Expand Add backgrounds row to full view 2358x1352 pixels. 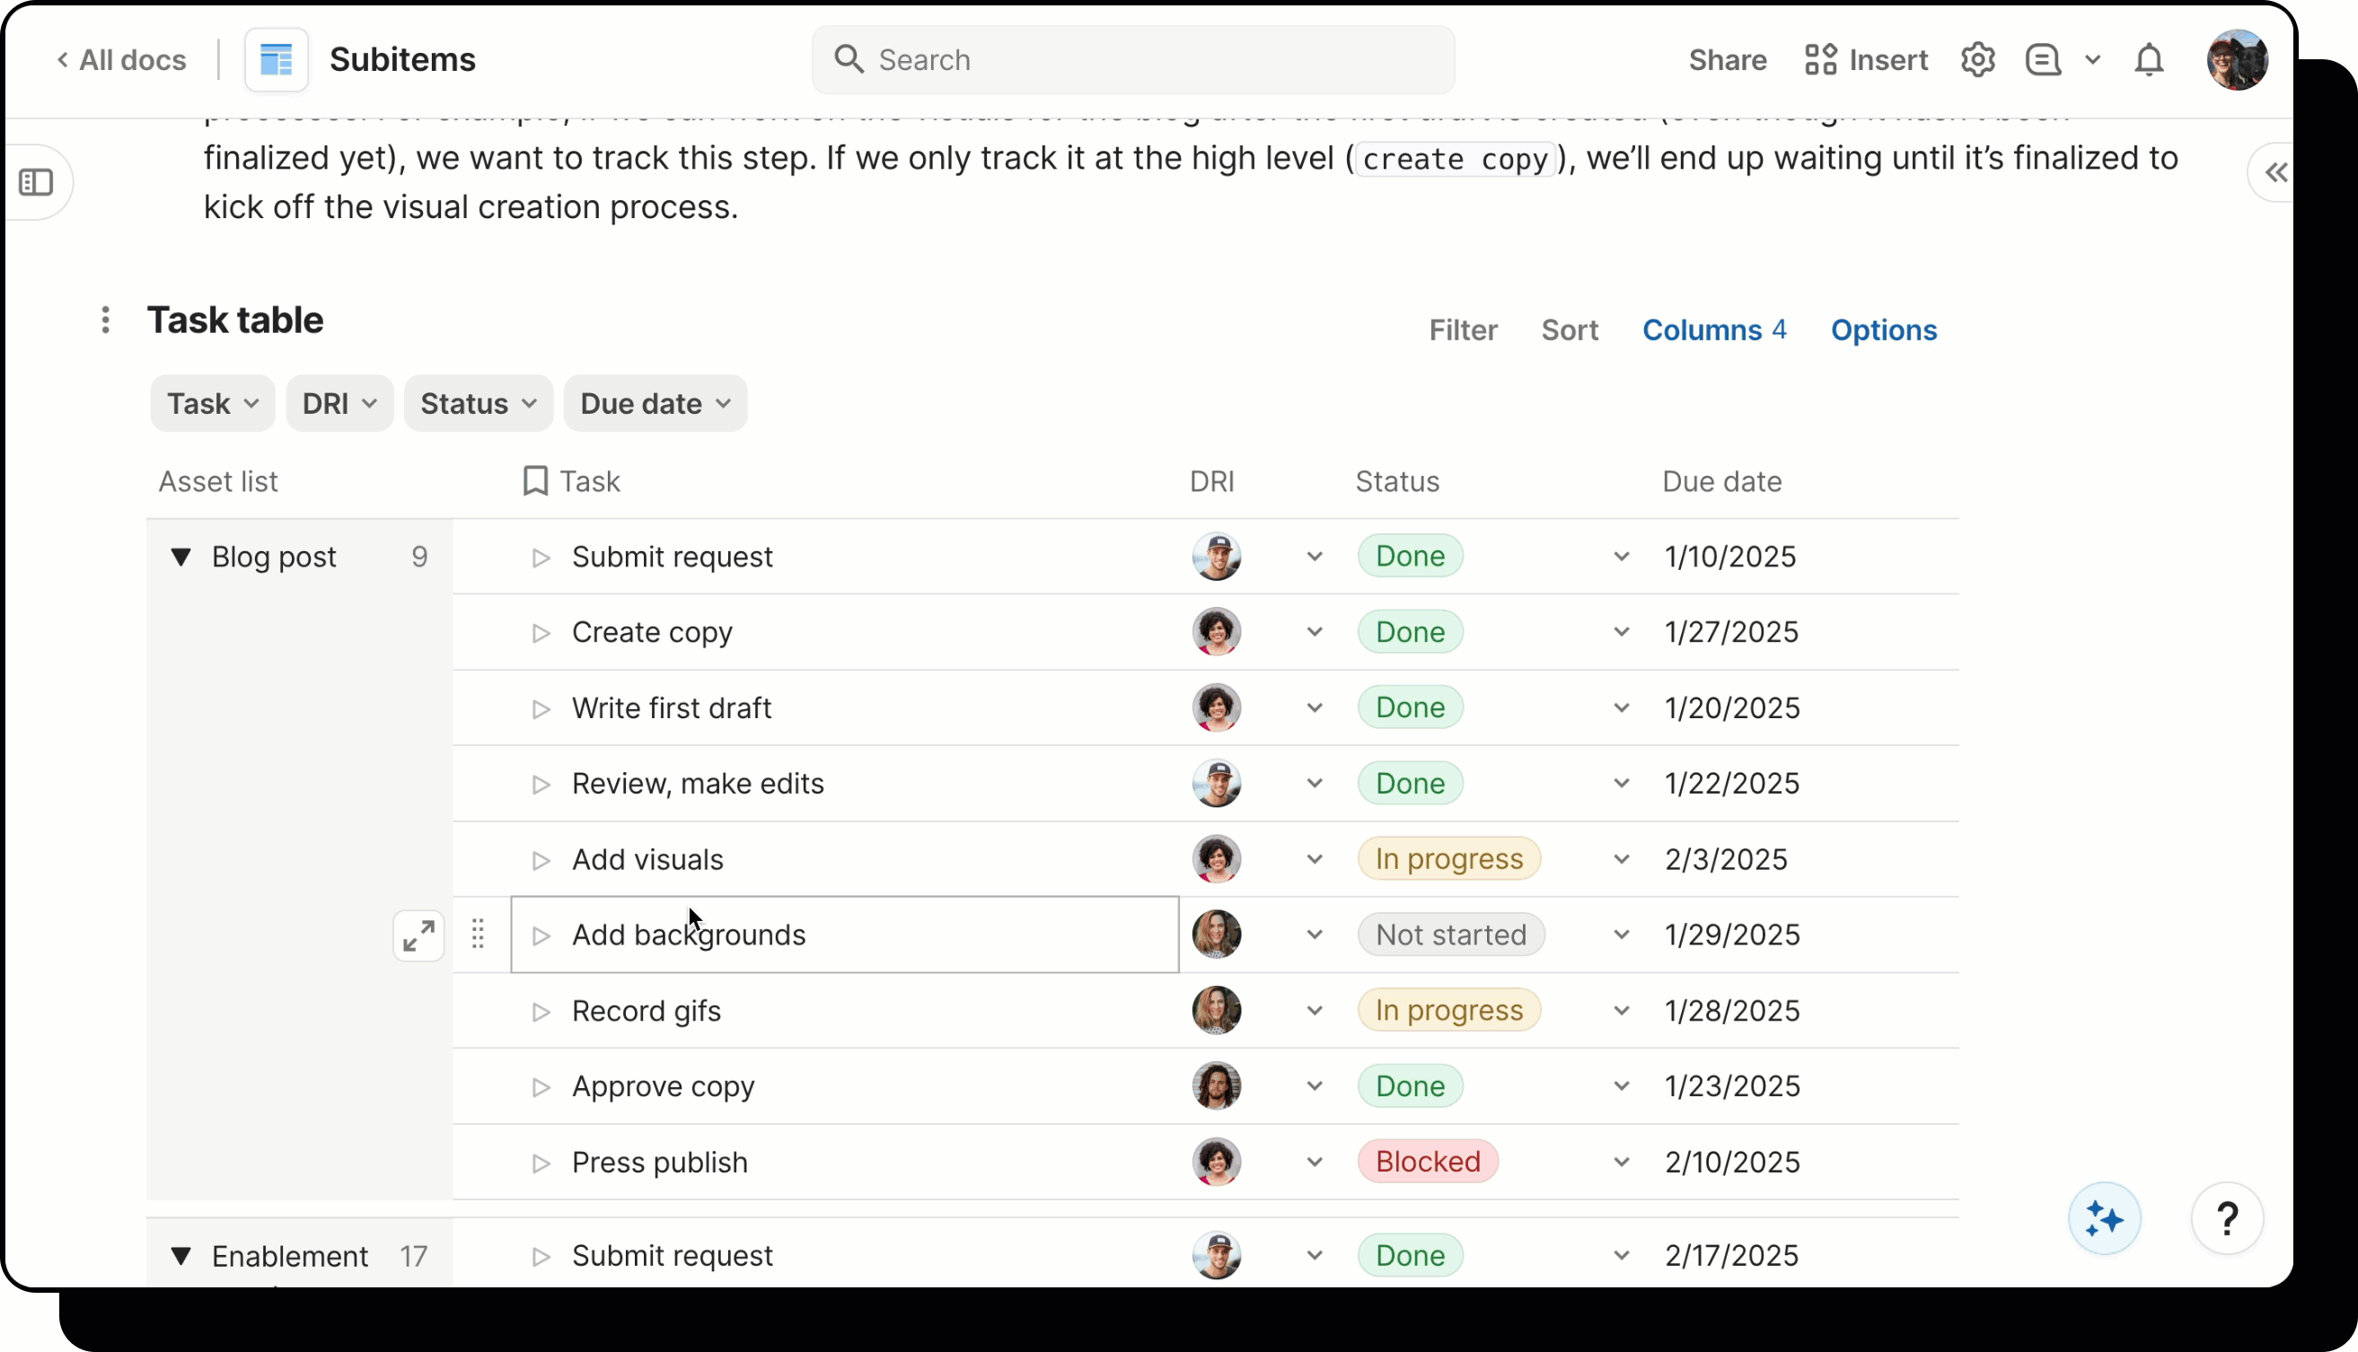tap(418, 935)
